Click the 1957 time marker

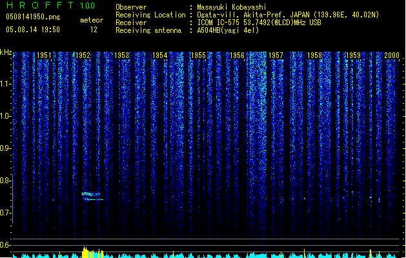click(x=276, y=55)
